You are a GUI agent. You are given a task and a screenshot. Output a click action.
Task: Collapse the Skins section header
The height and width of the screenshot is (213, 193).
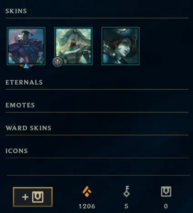[16, 11]
